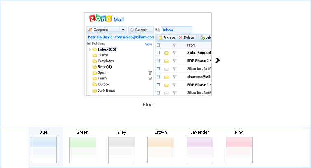Open the Sent(4) folder
This screenshot has height=168, width=311.
tap(105, 67)
